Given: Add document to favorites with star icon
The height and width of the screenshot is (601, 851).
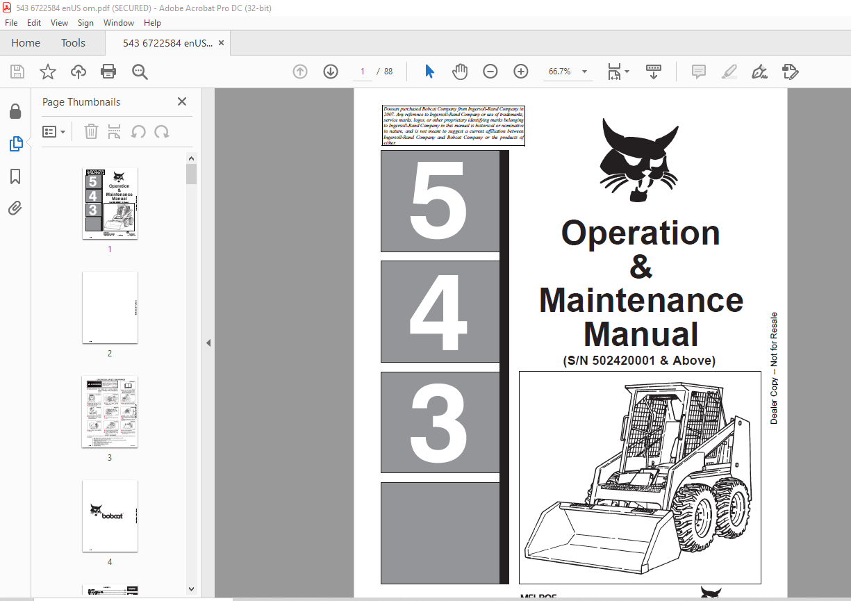Looking at the screenshot, I should coord(47,72).
